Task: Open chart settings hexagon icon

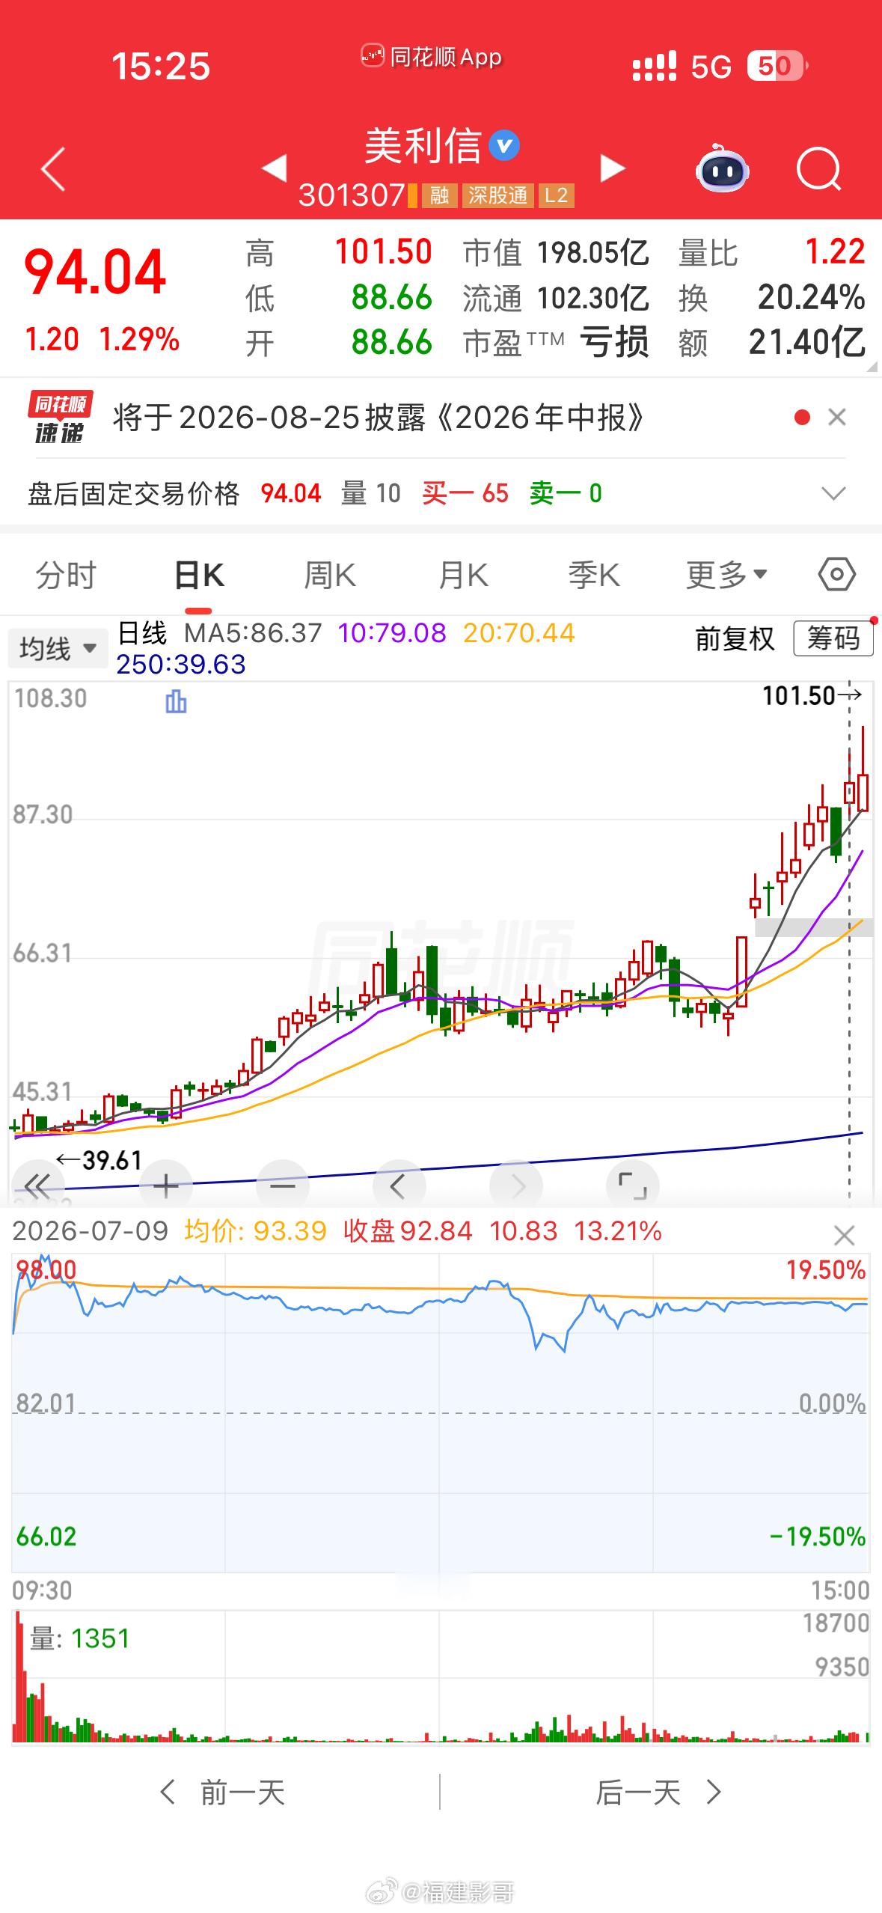Action: [x=836, y=575]
